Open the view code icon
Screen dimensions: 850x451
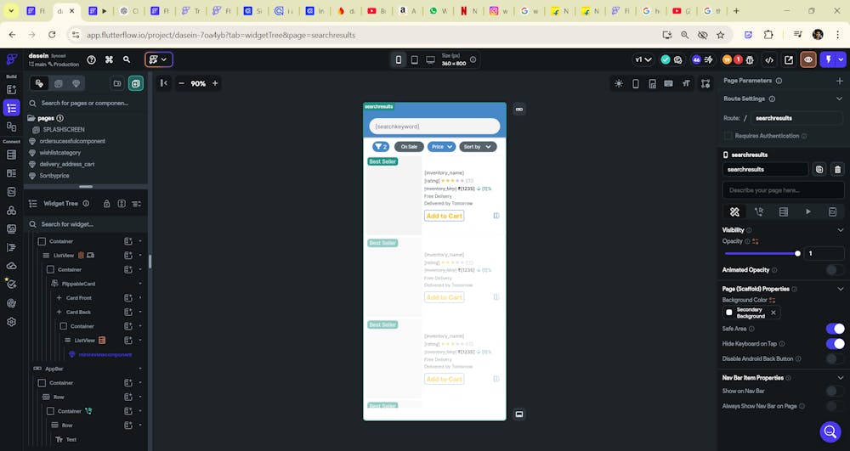[768, 60]
